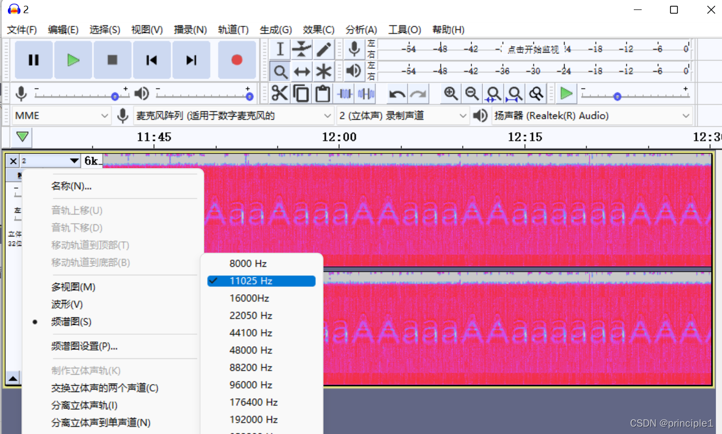
Task: Open the 工具(O) menu
Action: click(404, 30)
